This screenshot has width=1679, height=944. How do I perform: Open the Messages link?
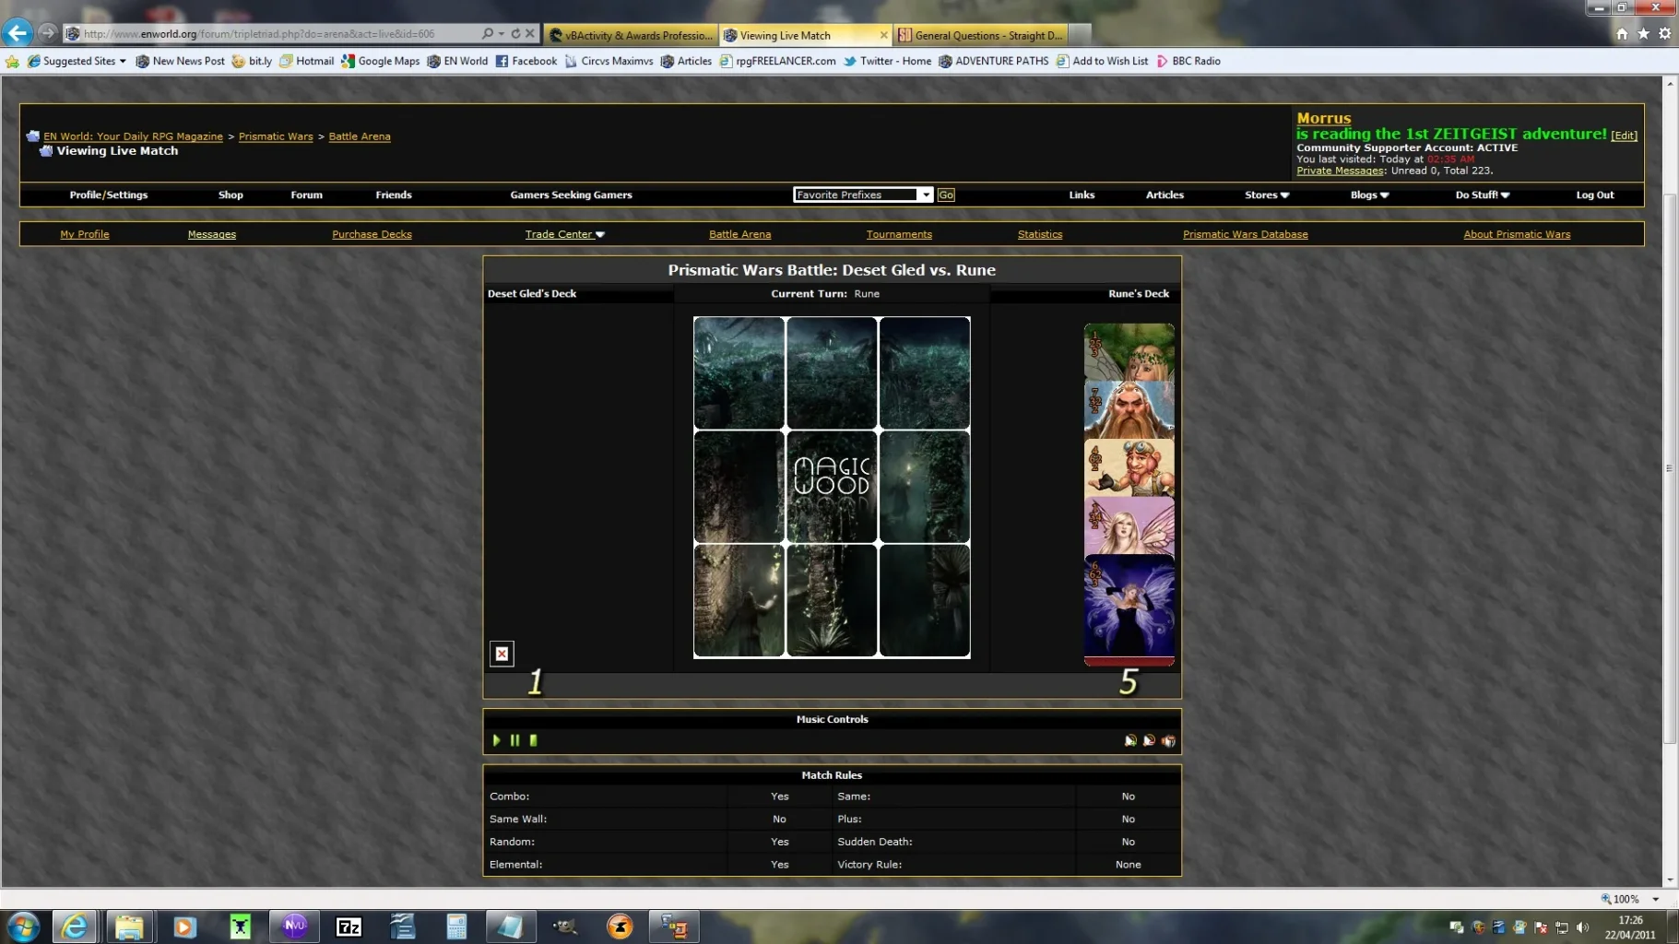click(x=212, y=234)
